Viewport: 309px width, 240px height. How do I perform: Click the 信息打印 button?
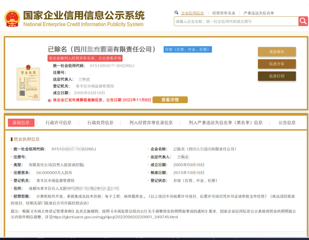277,76
